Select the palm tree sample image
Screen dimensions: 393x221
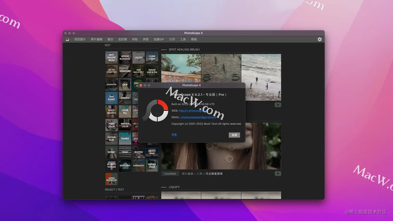181,68
